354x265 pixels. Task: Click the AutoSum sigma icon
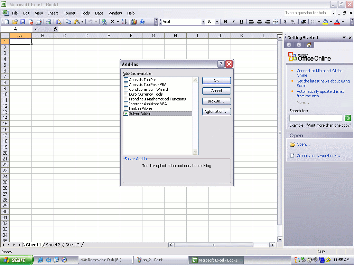[x=112, y=22]
